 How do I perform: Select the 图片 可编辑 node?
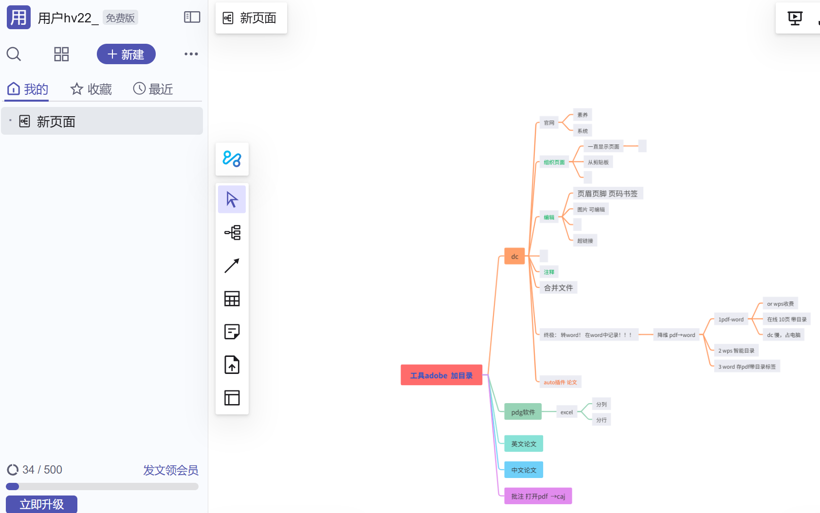tap(591, 209)
